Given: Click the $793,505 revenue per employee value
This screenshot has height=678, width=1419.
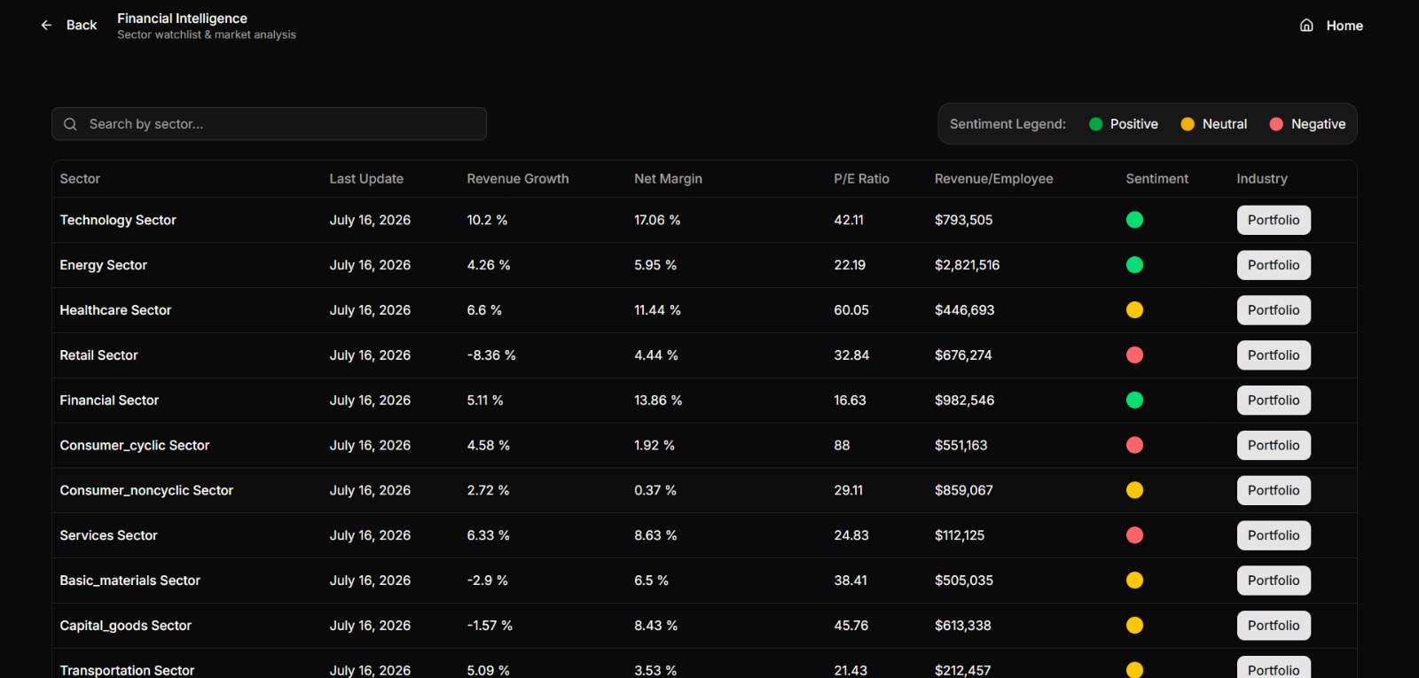Looking at the screenshot, I should (963, 220).
